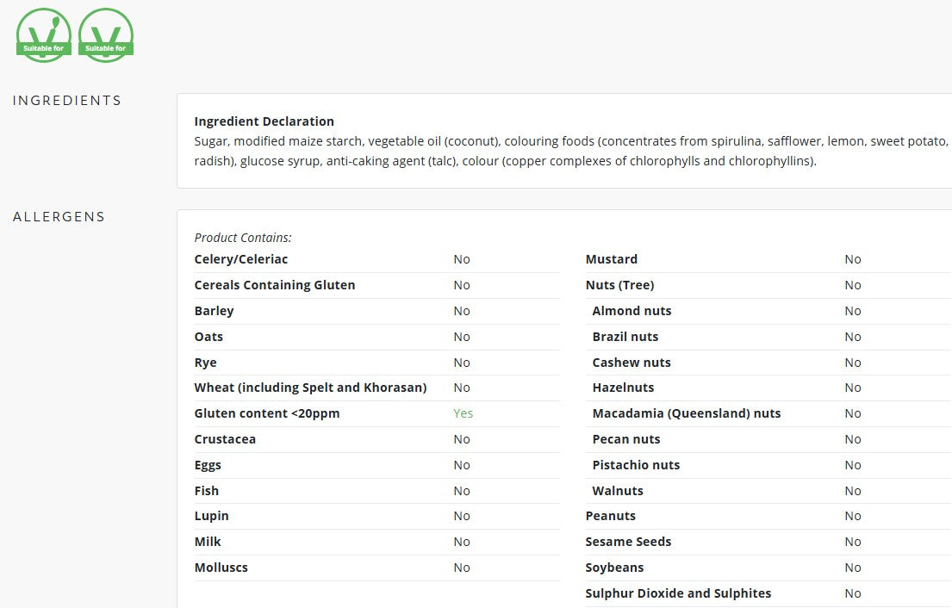952x608 pixels.
Task: Click the plain green V 'Suitable for' badge
Action: 106,35
